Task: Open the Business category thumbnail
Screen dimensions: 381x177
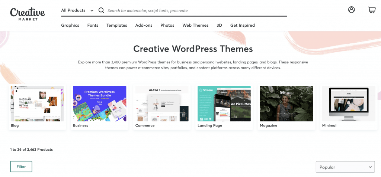Action: tap(100, 104)
